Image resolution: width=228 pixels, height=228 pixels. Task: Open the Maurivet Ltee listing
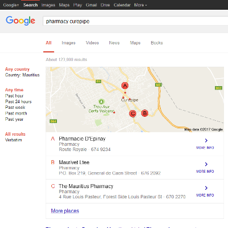click(x=74, y=162)
